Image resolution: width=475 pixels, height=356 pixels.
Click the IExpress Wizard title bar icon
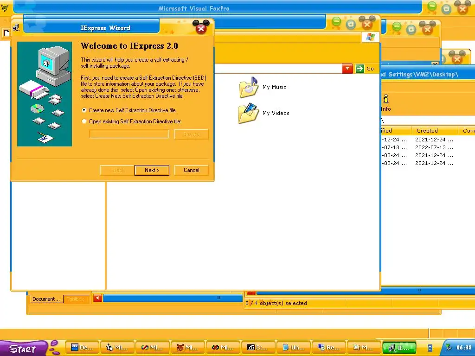coord(16,27)
